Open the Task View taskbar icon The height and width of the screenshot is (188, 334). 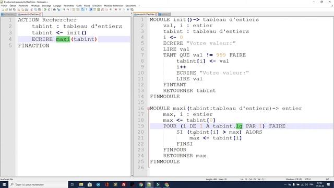(72, 184)
